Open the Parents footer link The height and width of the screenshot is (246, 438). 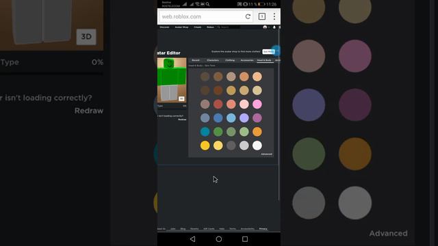pos(194,229)
